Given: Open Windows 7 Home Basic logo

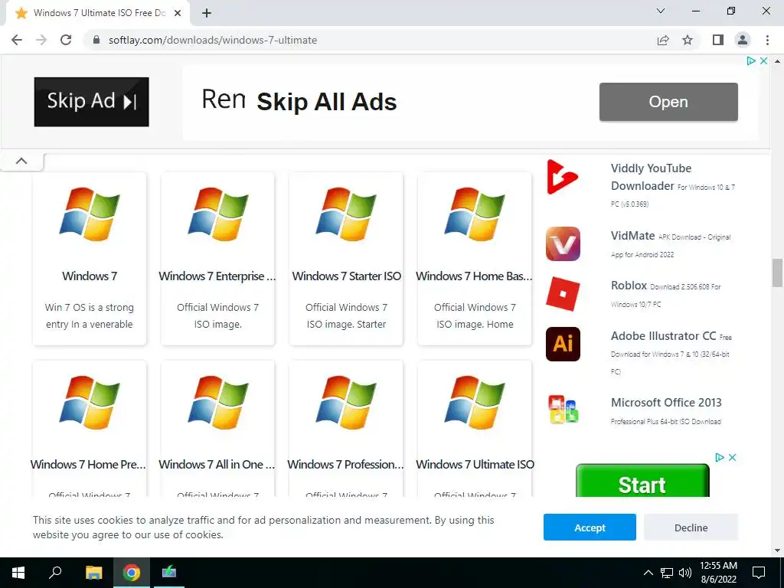Looking at the screenshot, I should 475,214.
